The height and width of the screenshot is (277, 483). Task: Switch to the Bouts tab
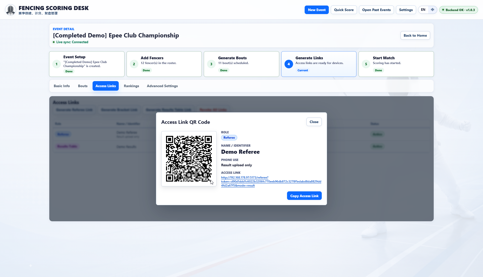click(x=83, y=86)
